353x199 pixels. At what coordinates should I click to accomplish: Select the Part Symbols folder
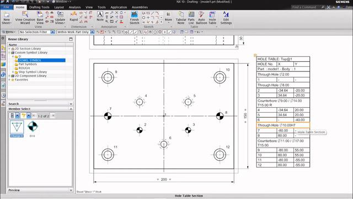click(28, 64)
